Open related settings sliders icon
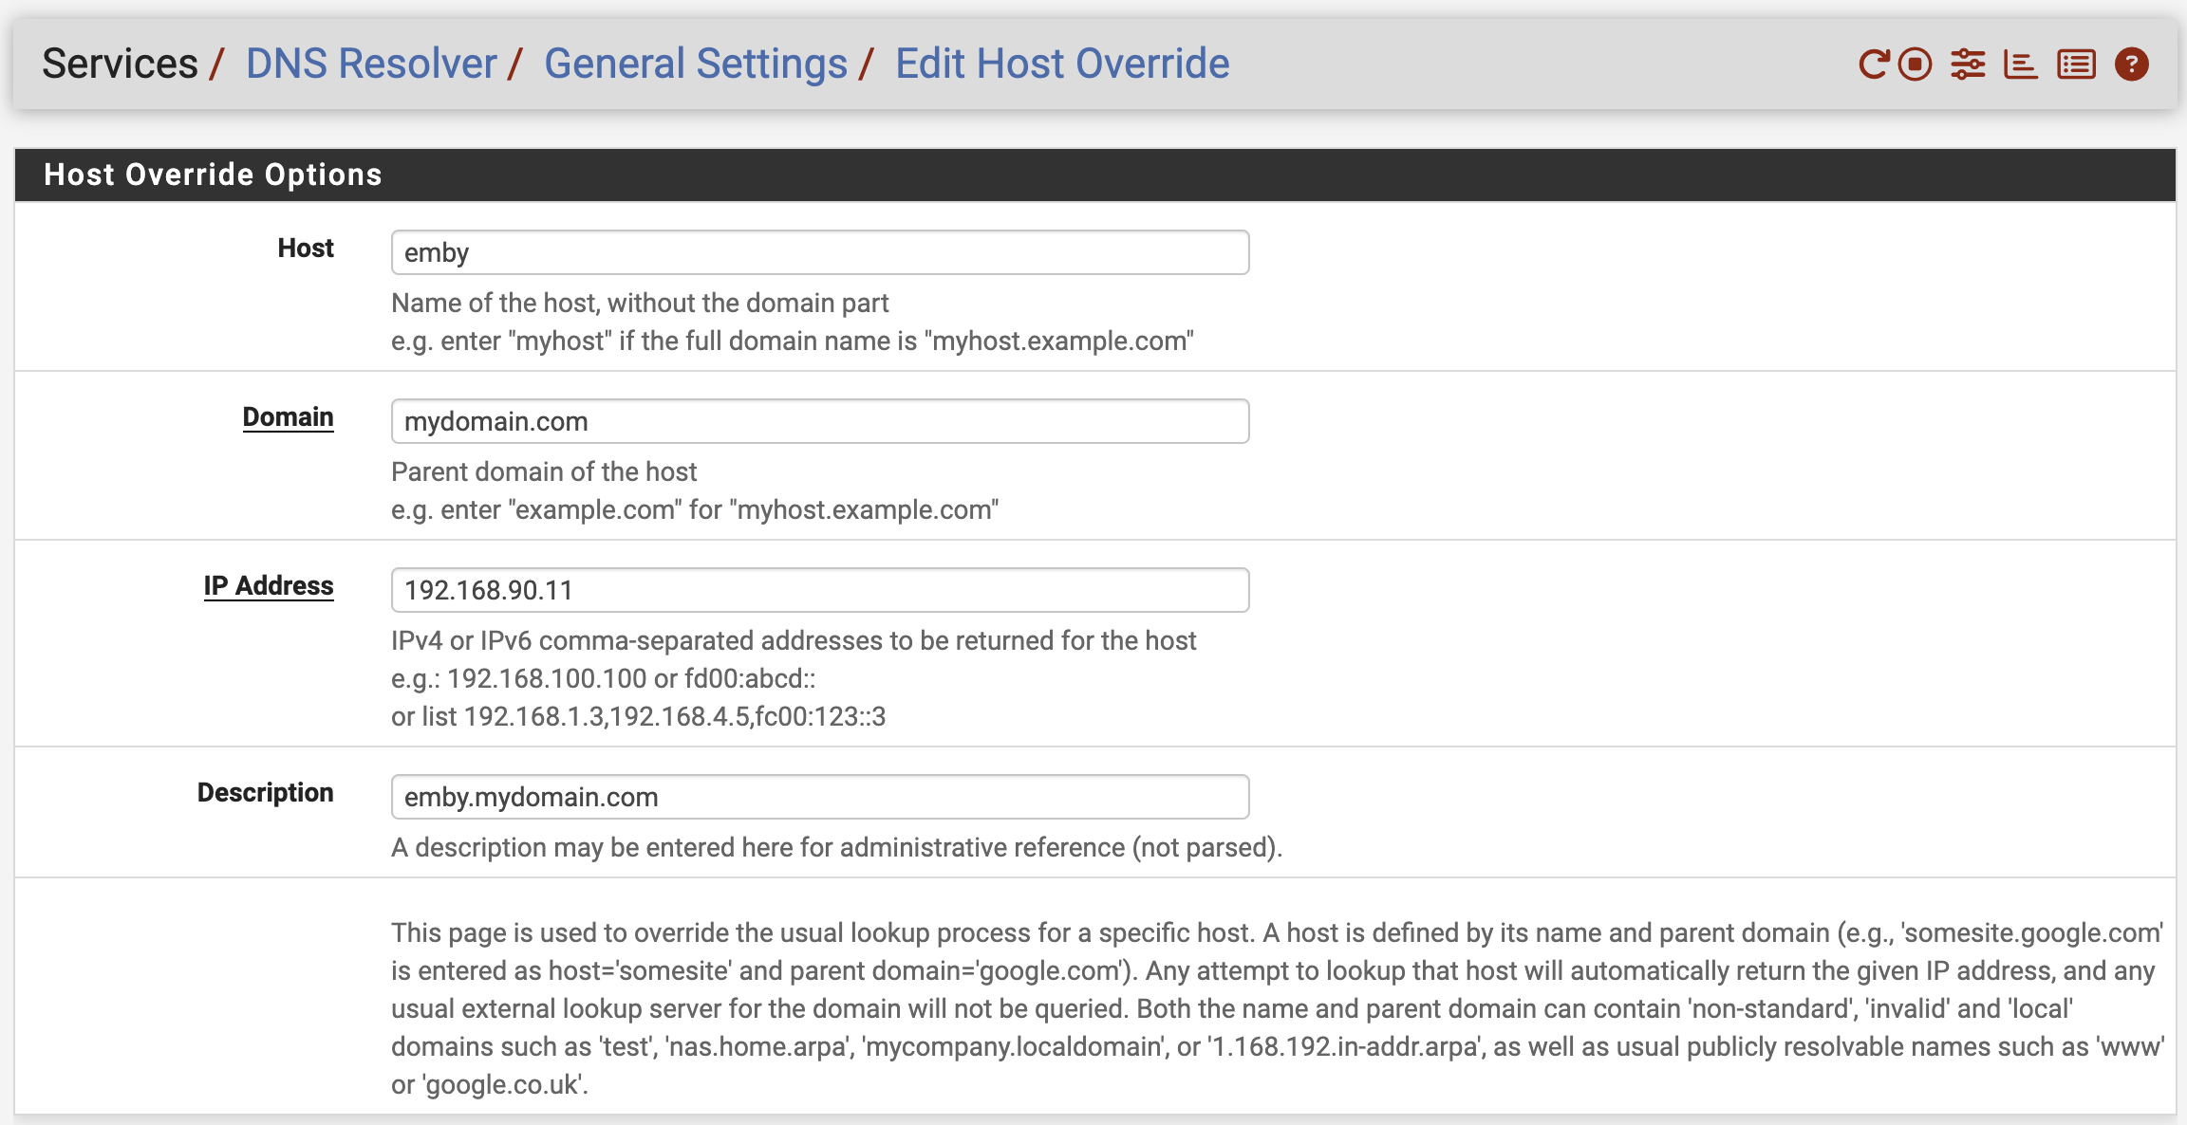 [1968, 65]
